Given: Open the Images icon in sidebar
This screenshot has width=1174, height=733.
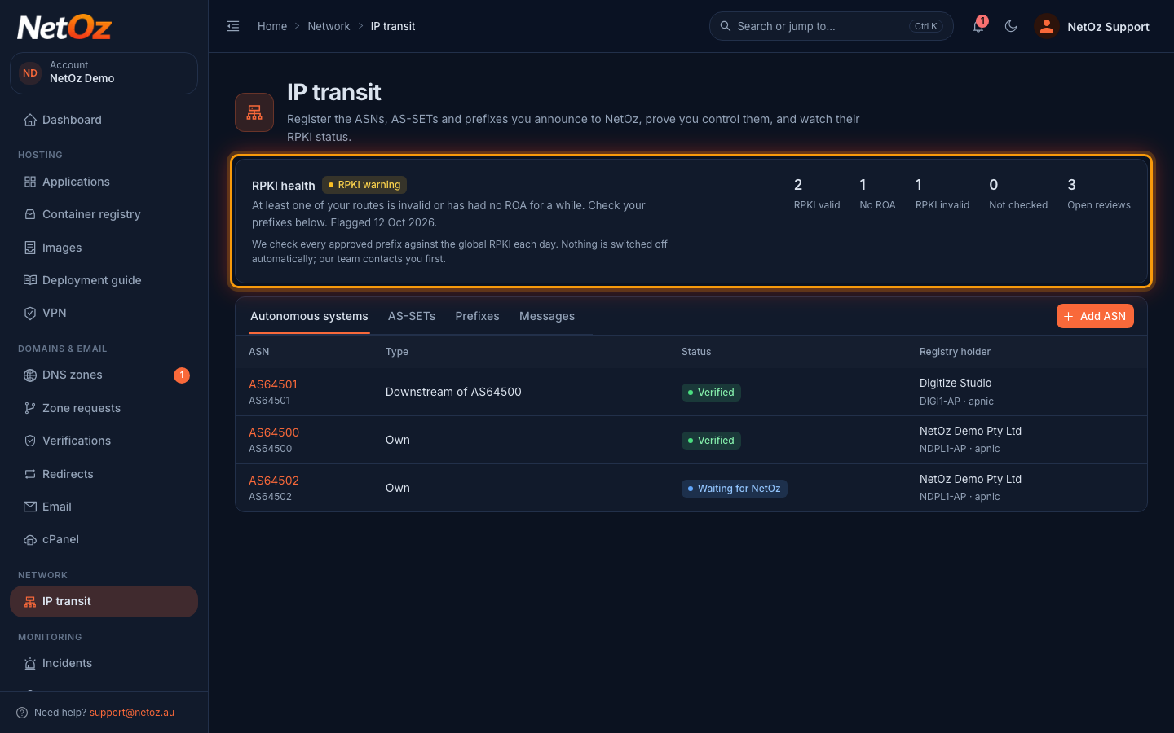Looking at the screenshot, I should [30, 248].
